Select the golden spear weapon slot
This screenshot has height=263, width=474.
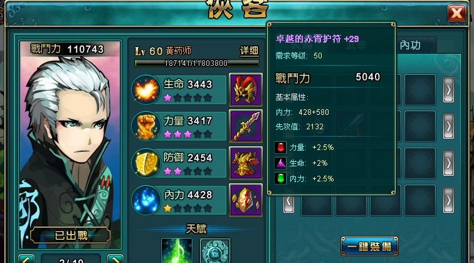246,126
